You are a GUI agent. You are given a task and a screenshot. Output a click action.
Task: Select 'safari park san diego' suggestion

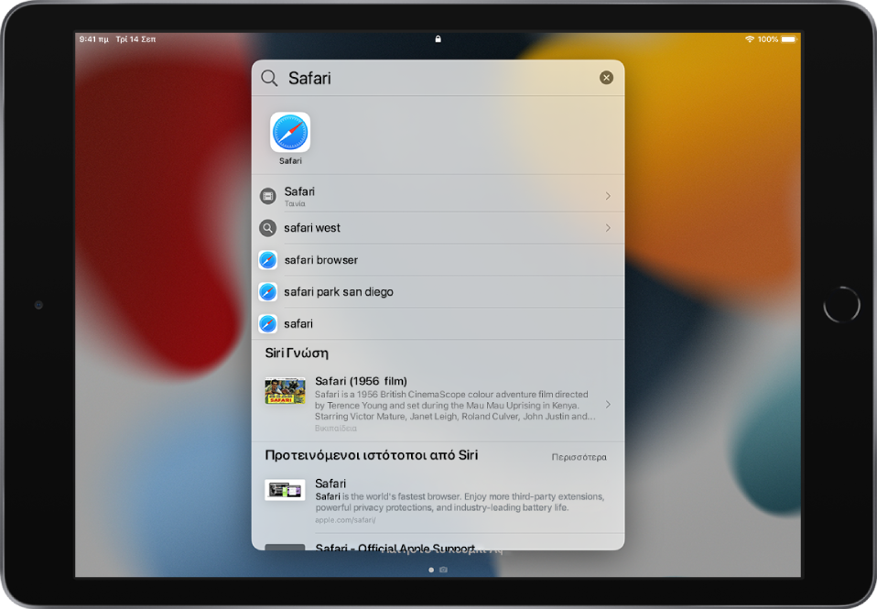438,291
